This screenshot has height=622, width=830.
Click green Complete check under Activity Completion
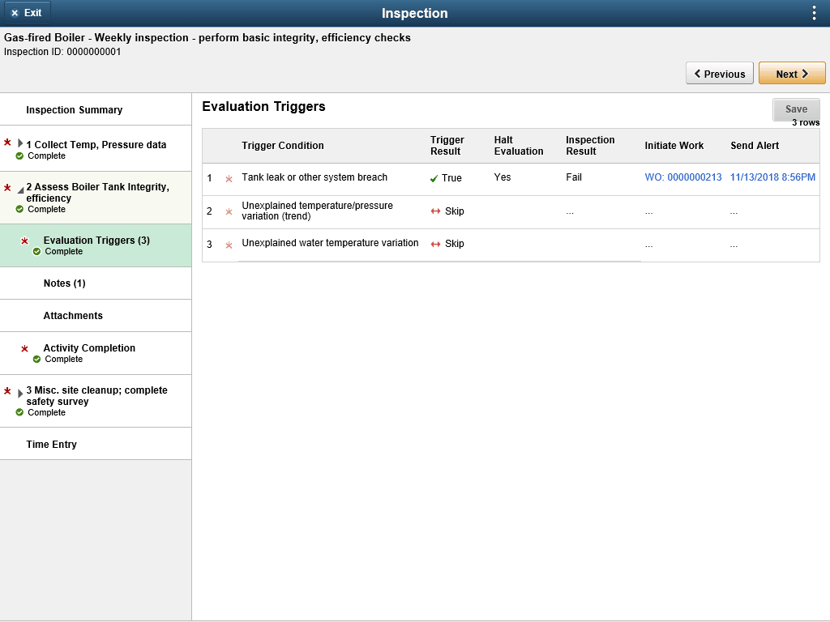[x=36, y=360]
